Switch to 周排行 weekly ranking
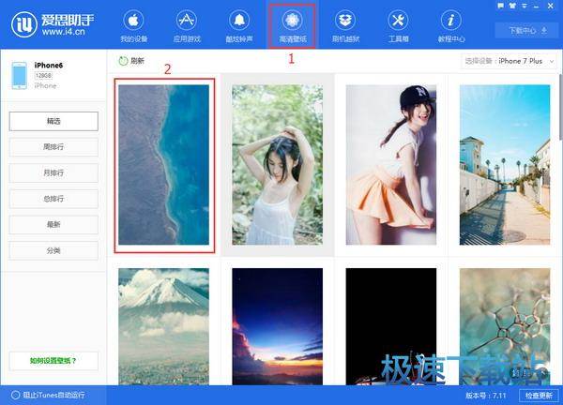 53,147
